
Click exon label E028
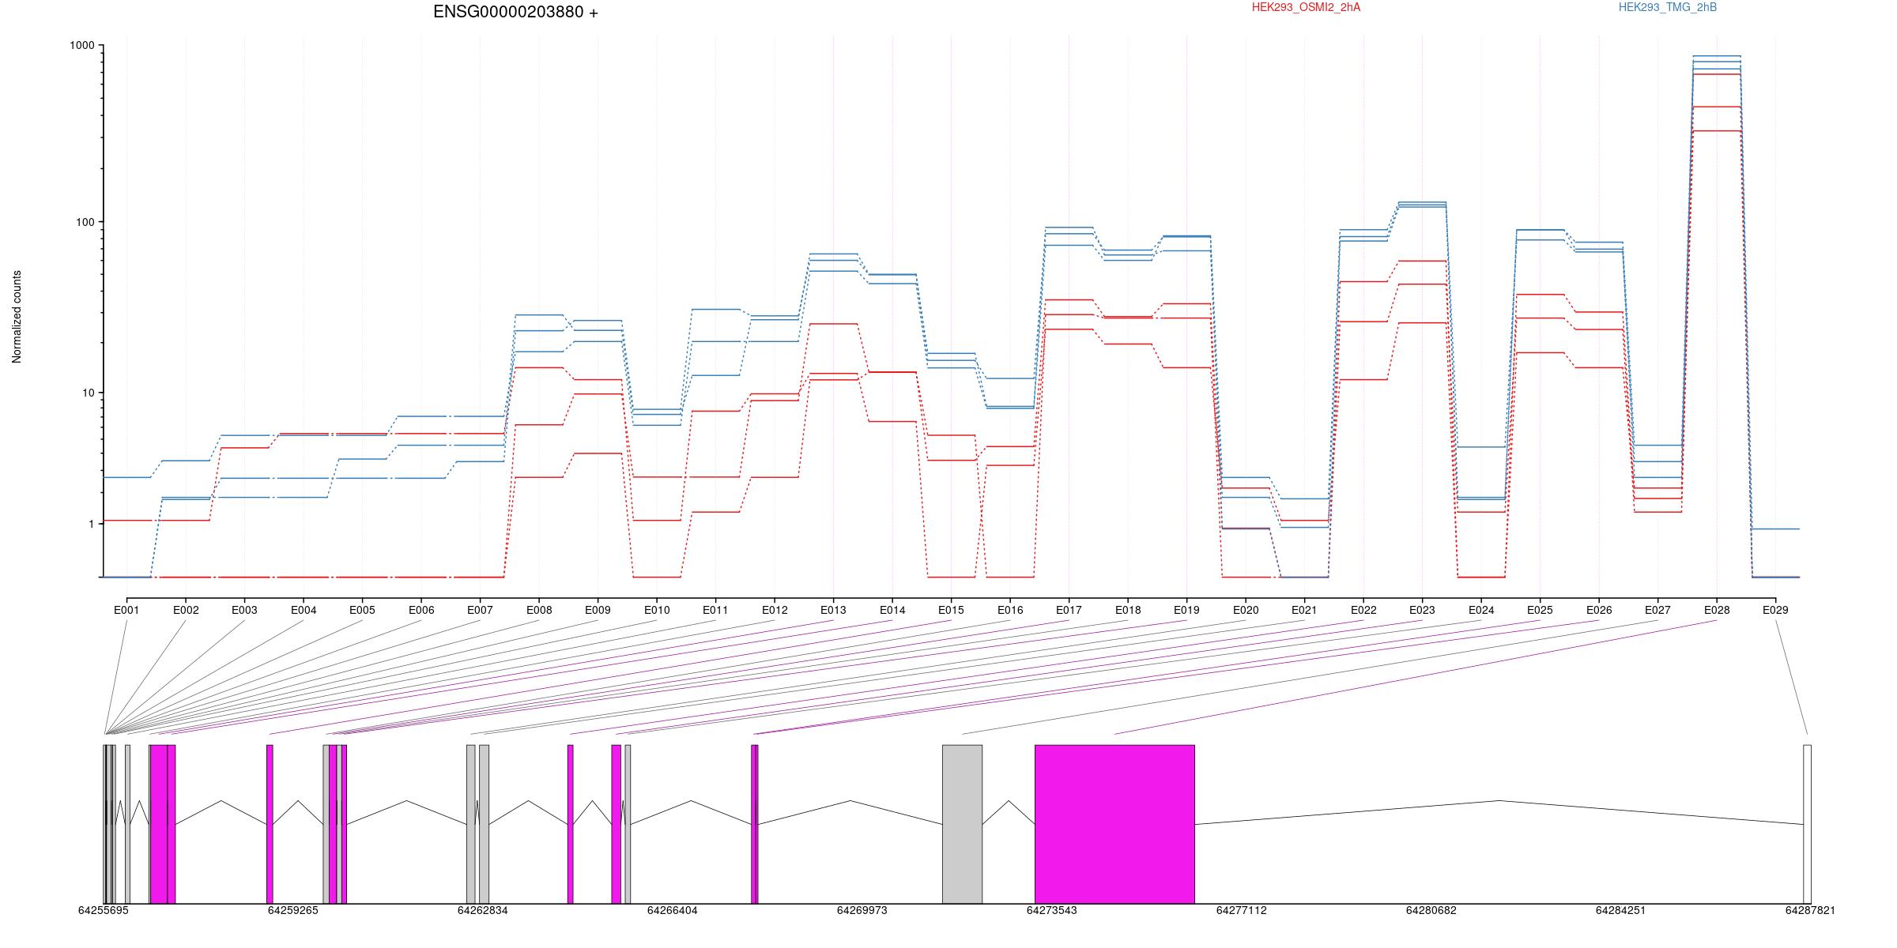(x=1717, y=610)
